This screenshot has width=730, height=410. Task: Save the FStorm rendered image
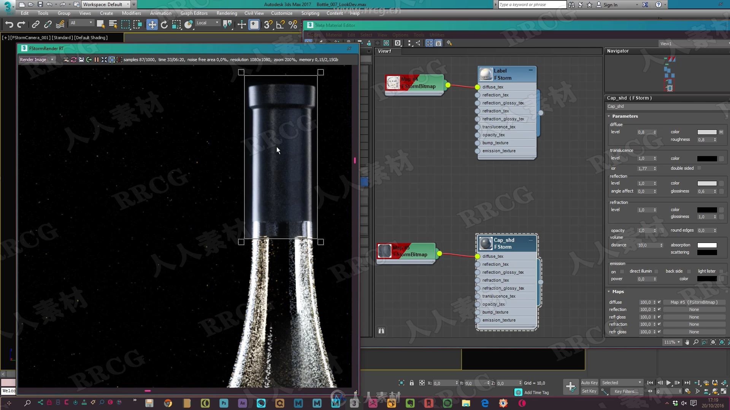[81, 60]
